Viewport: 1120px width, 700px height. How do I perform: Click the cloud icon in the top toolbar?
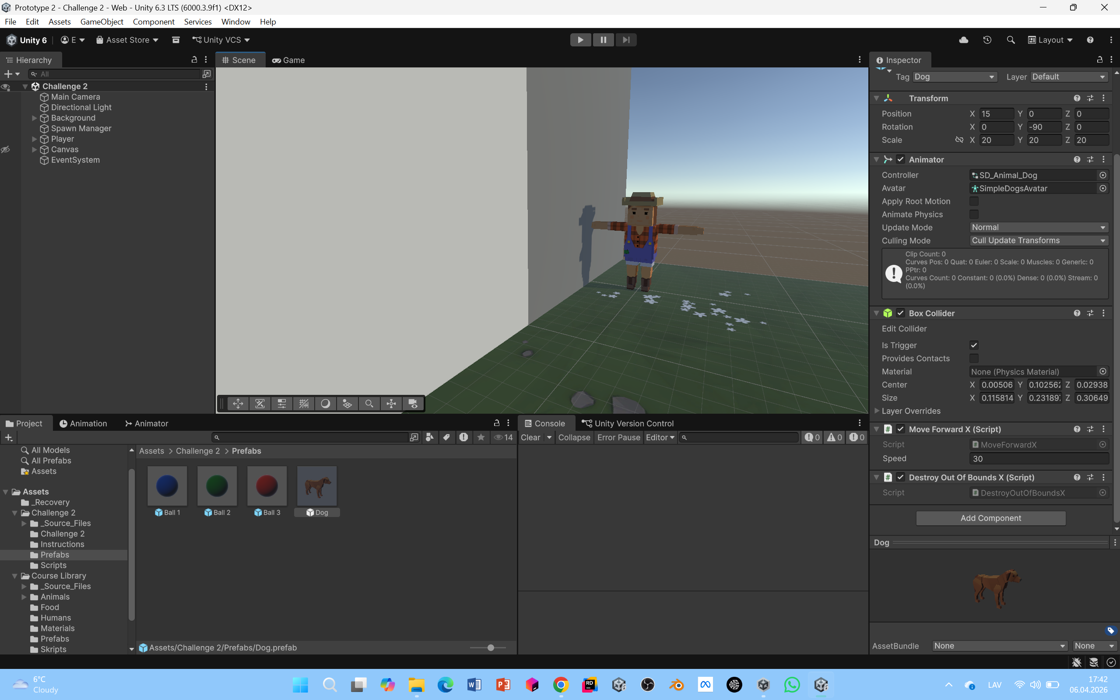point(964,40)
